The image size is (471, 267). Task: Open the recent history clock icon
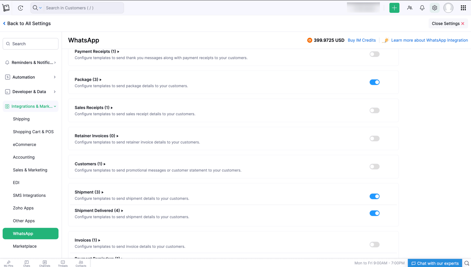(x=21, y=8)
